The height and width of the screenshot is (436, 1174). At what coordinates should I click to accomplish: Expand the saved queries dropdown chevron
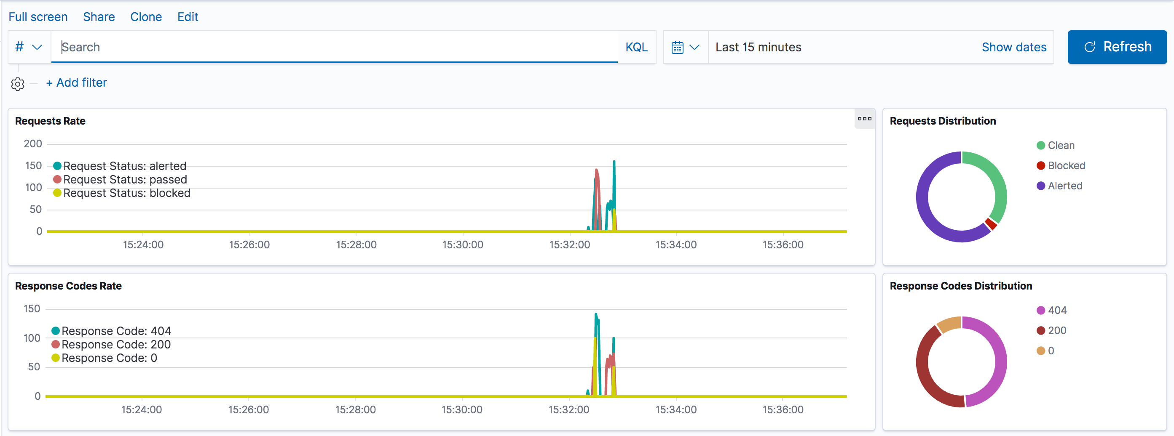pyautogui.click(x=38, y=47)
